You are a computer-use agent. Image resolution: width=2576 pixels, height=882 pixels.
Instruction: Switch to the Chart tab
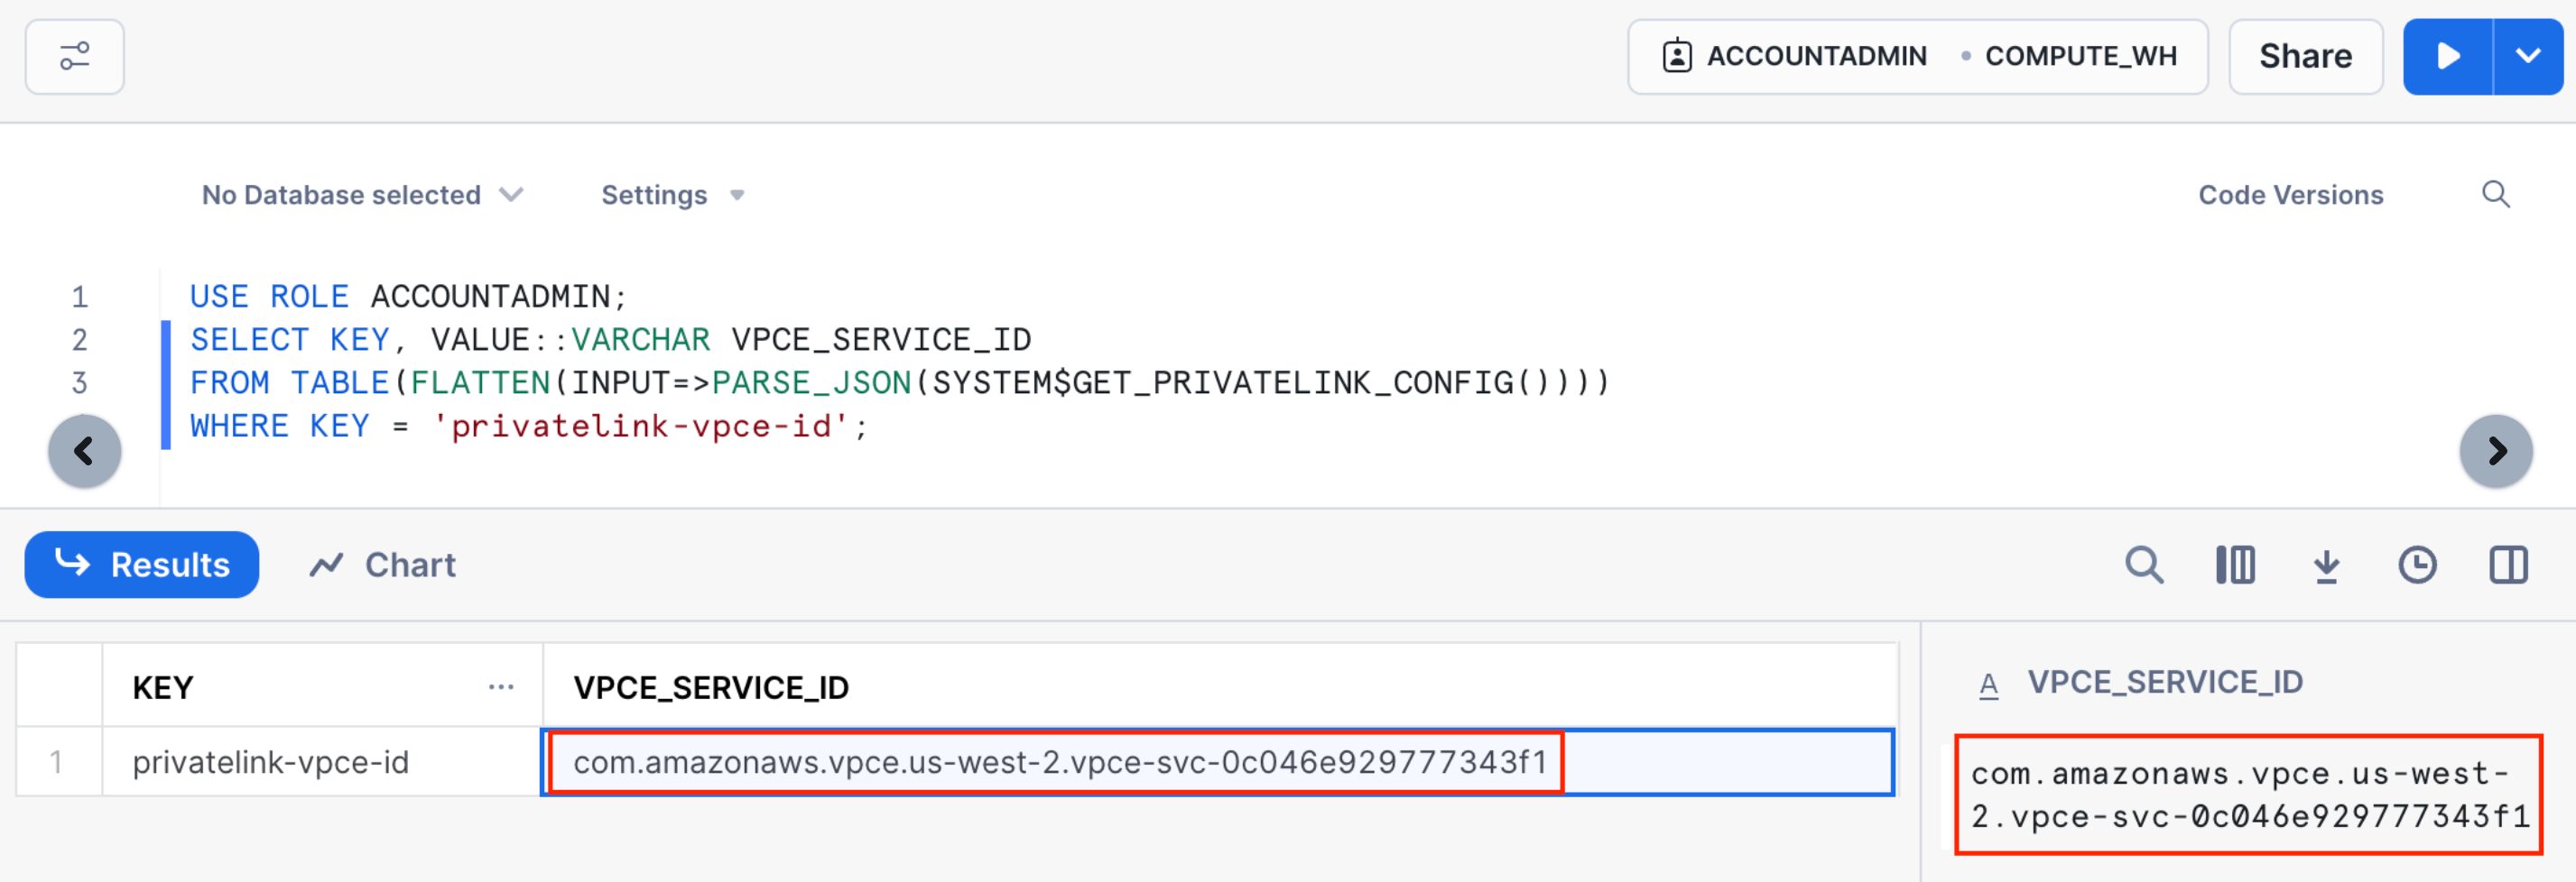(x=383, y=565)
